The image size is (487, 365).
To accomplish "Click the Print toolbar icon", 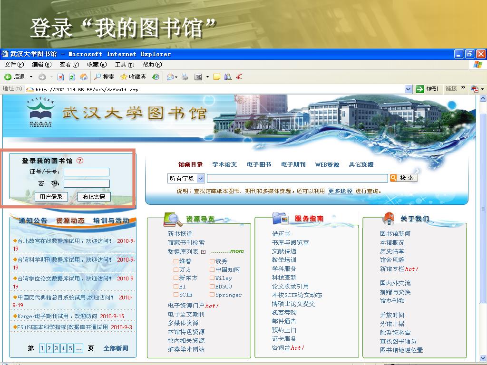I will point(185,77).
